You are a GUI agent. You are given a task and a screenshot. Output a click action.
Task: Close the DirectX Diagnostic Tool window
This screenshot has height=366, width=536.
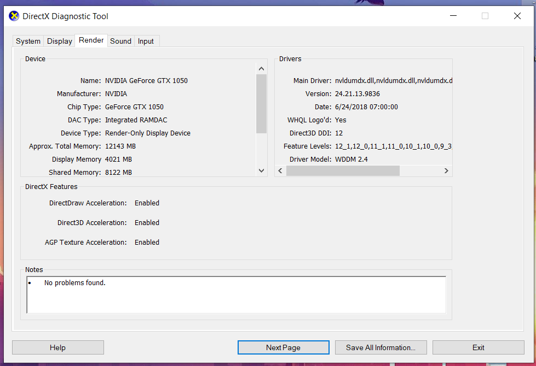click(517, 16)
